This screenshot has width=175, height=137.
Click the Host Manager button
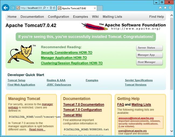click(149, 62)
